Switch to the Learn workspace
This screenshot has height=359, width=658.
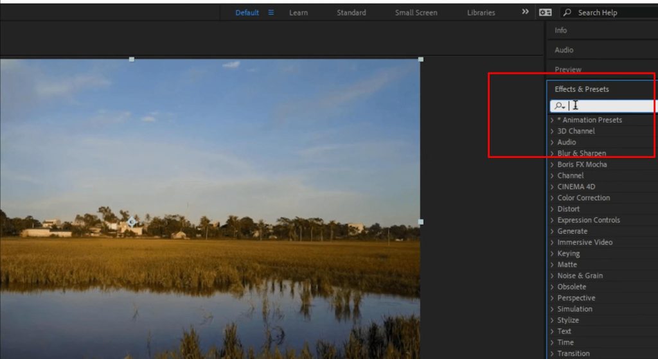[298, 13]
